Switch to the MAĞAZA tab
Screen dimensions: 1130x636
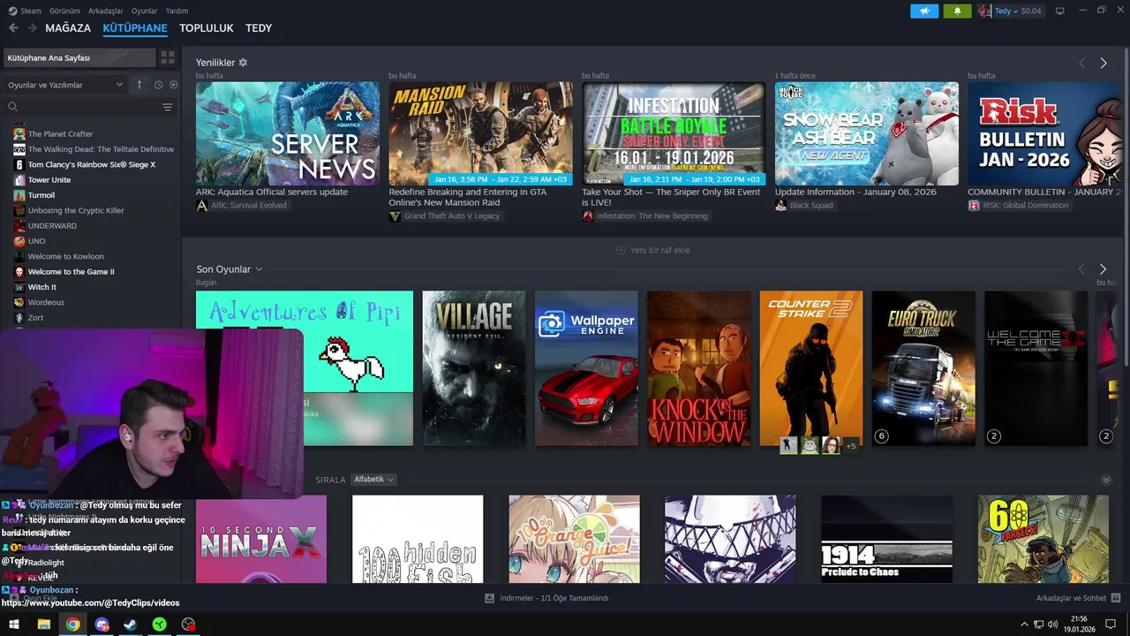coord(68,28)
